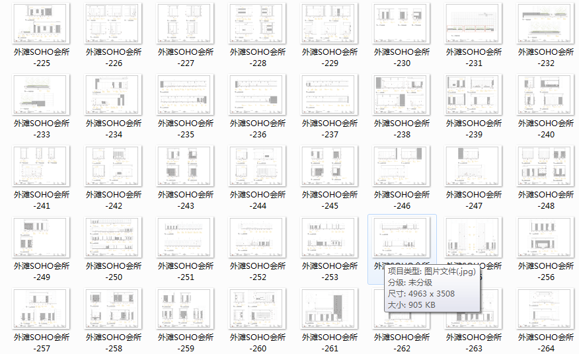Select the 外滩SOHO会所-248 drawing thumbnail
Viewport: 579px width, 354px height.
546,166
